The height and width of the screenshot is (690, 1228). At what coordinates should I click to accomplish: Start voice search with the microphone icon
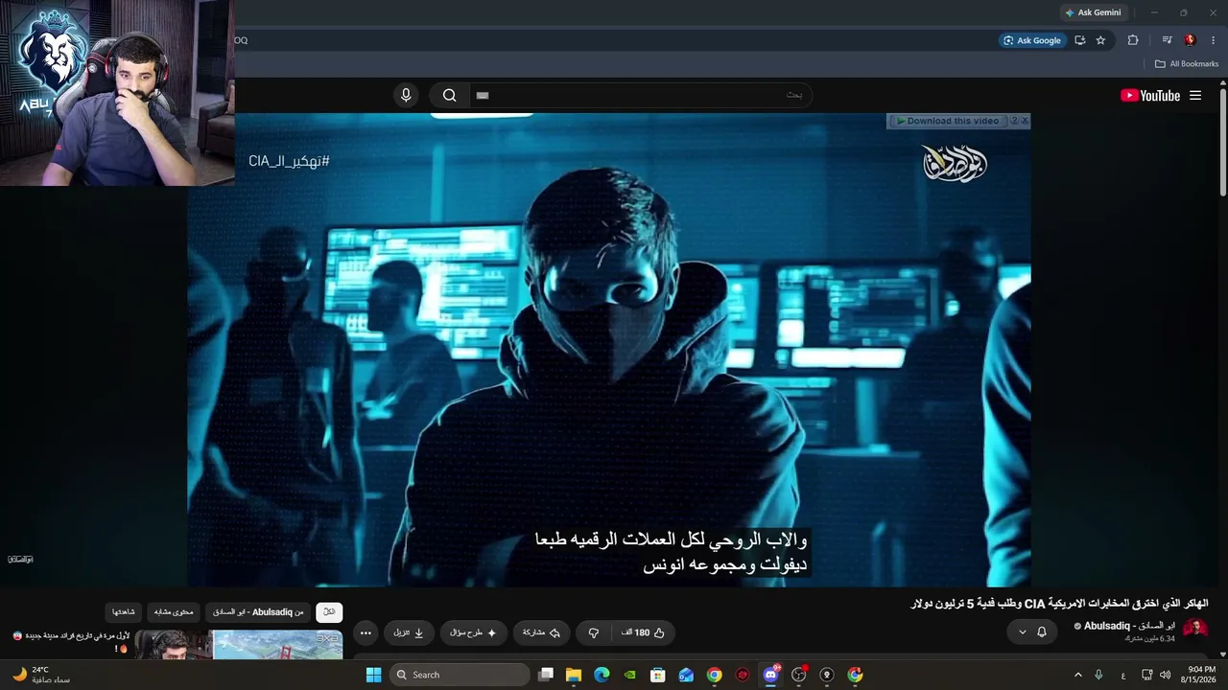[x=406, y=95]
